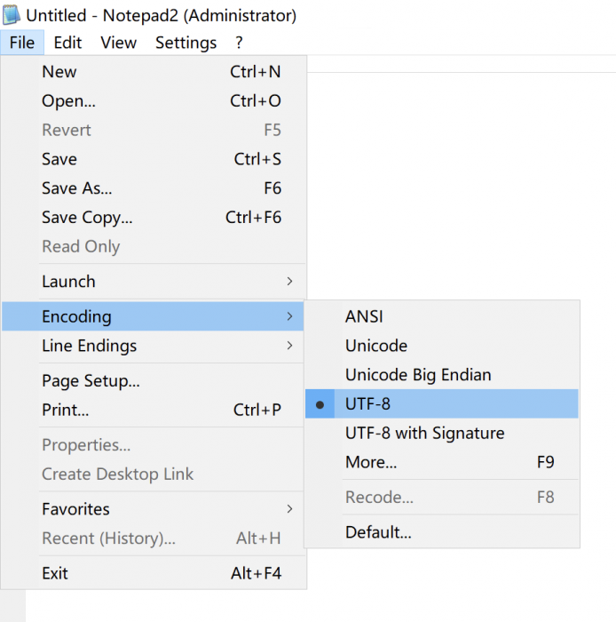This screenshot has width=616, height=622.
Task: Expand the Favorites submenu
Action: pyautogui.click(x=154, y=509)
